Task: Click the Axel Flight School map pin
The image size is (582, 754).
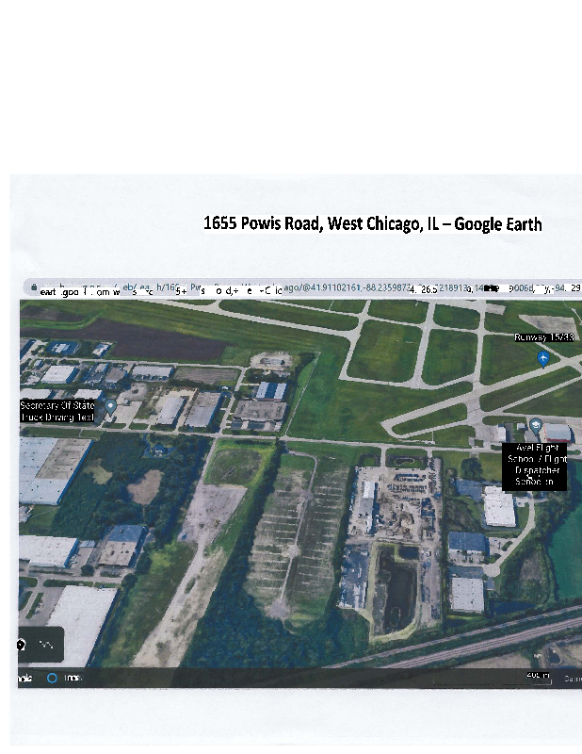Action: [x=536, y=425]
